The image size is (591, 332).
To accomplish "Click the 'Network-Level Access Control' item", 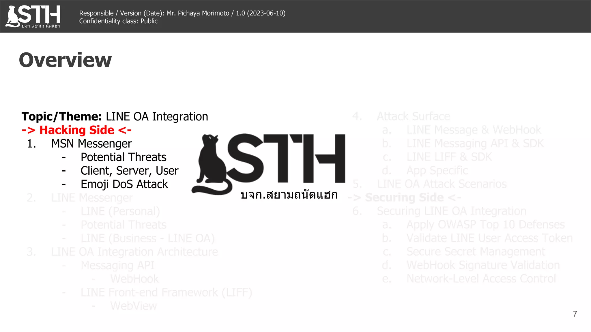I will tap(481, 279).
